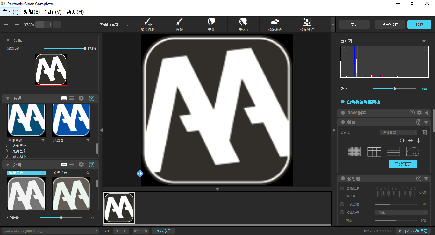Expand the 完美色彩 preset group

tap(7, 151)
